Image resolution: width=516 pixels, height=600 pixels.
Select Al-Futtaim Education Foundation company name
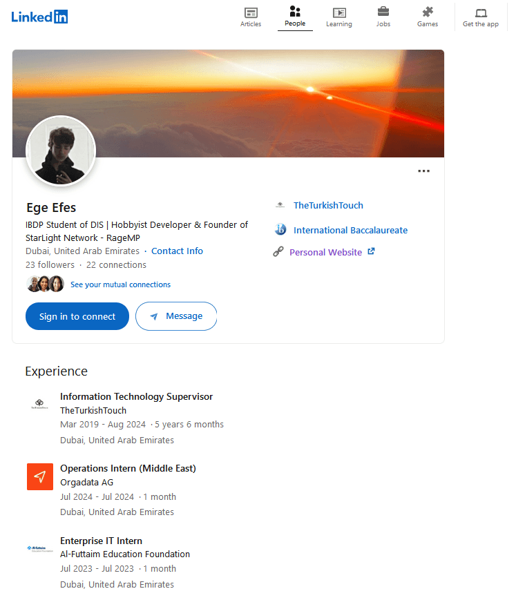[125, 554]
